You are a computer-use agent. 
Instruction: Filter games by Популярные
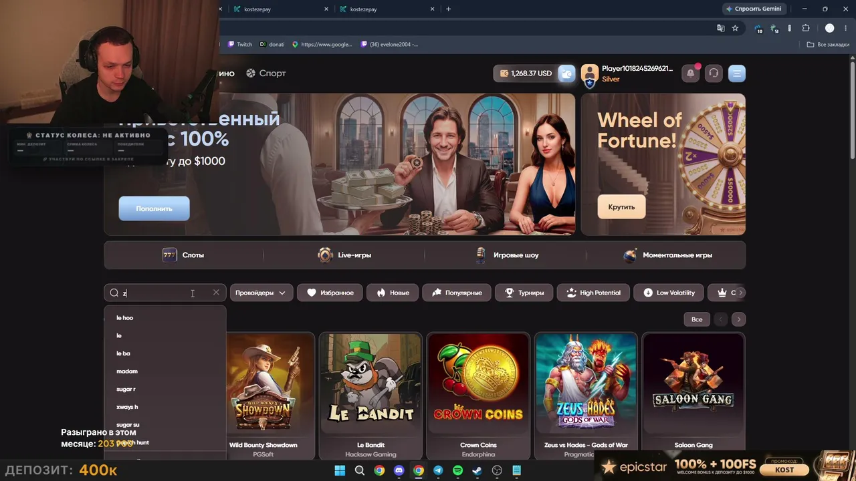[x=457, y=293]
